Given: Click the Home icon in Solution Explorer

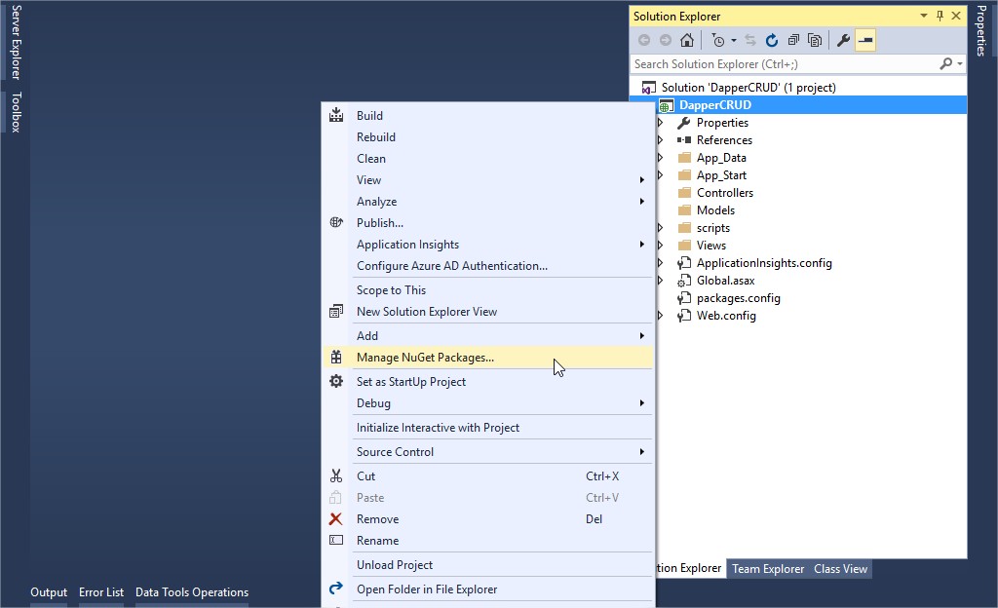Looking at the screenshot, I should [x=686, y=40].
